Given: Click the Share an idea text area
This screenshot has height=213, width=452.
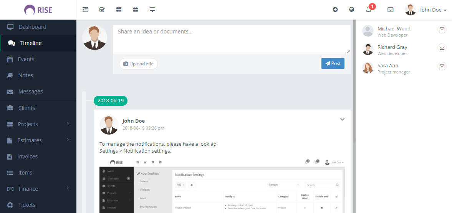Looking at the screenshot, I should click(x=232, y=39).
